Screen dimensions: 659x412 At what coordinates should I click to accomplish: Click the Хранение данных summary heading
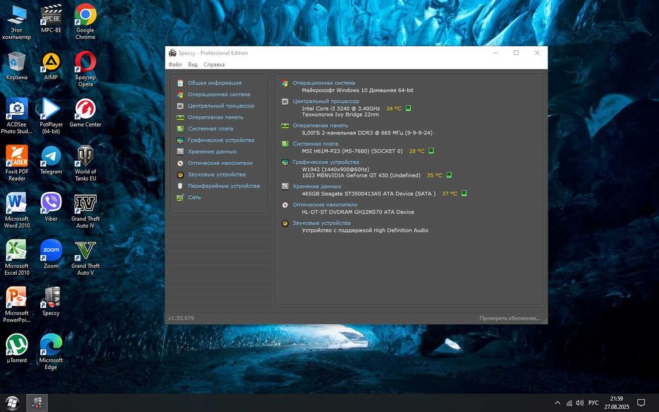pyautogui.click(x=317, y=187)
